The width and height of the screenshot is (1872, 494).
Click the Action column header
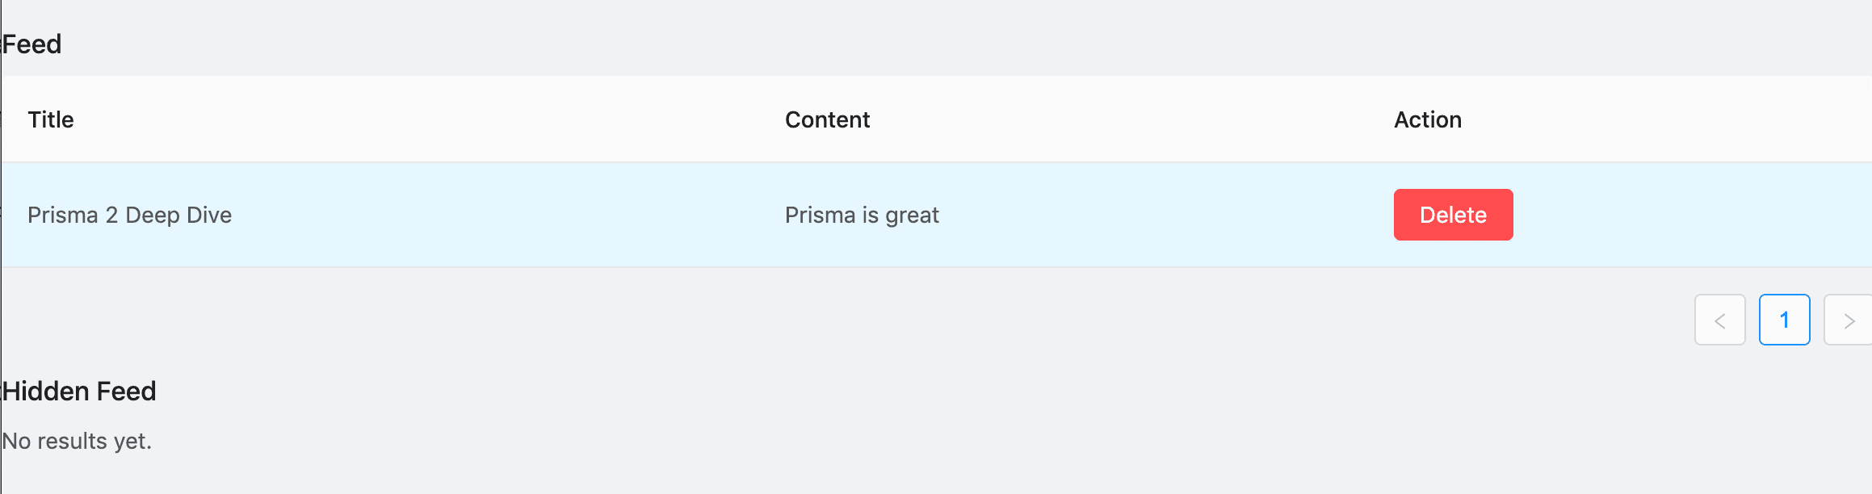click(1427, 119)
